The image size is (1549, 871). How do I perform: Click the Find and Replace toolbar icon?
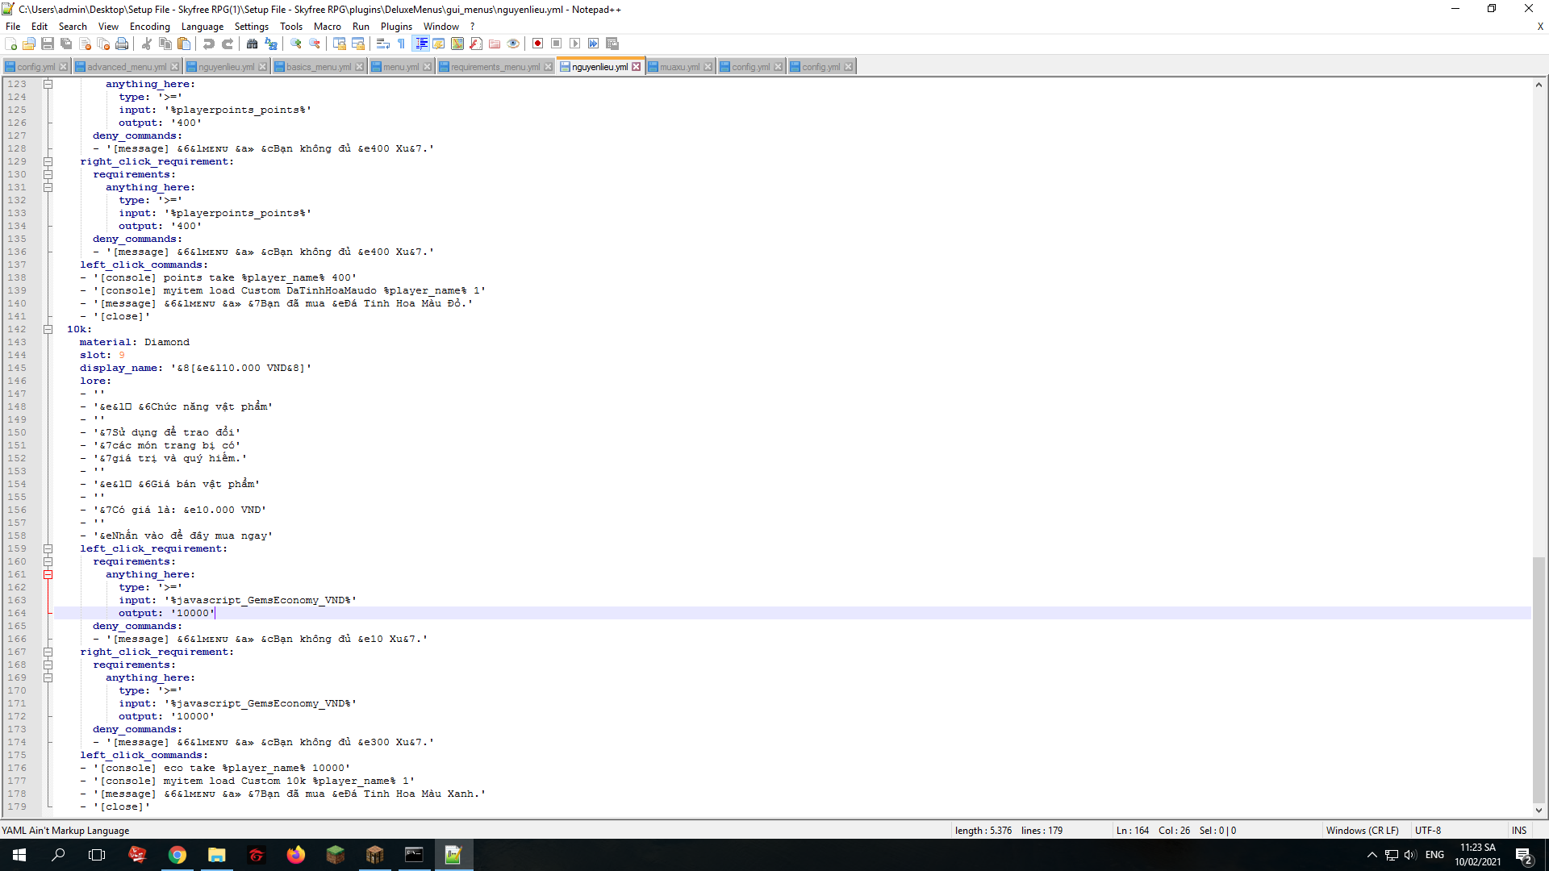[x=271, y=44]
